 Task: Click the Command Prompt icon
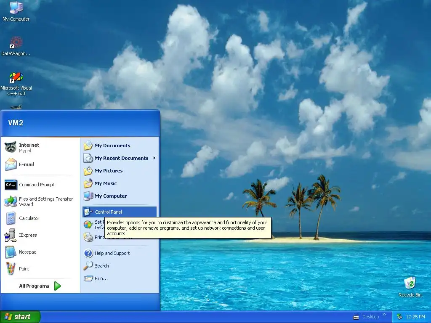[11, 185]
